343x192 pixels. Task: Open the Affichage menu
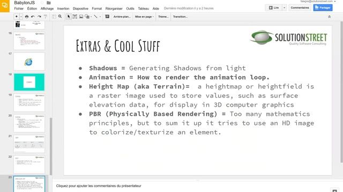pos(47,9)
